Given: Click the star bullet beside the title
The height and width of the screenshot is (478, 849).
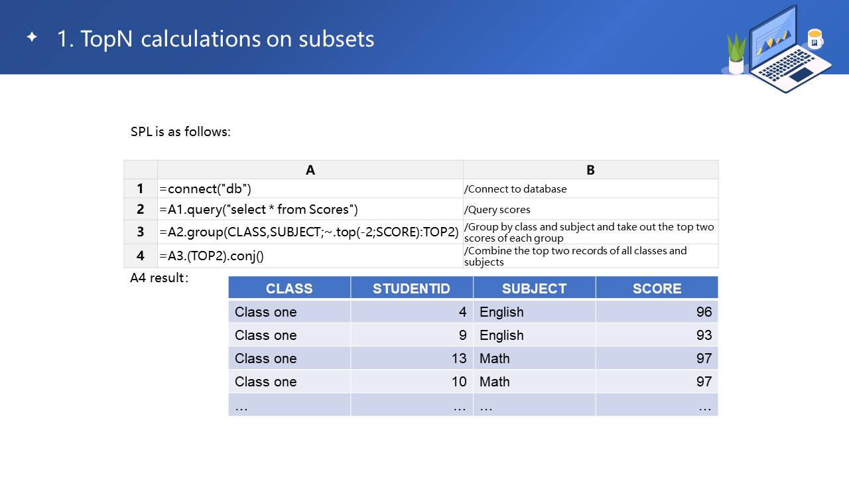Looking at the screenshot, I should 32,37.
